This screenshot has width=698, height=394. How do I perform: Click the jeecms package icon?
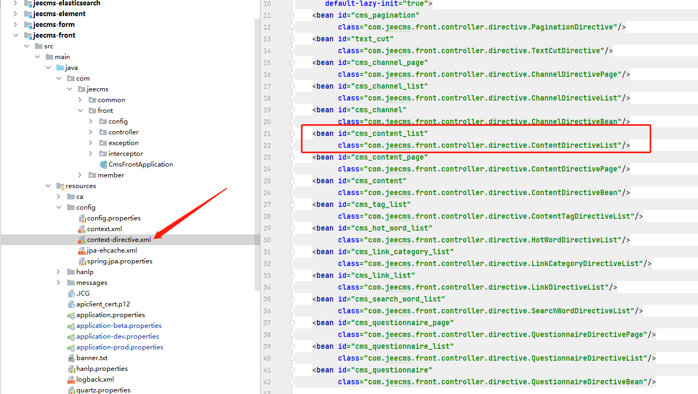pyautogui.click(x=82, y=89)
